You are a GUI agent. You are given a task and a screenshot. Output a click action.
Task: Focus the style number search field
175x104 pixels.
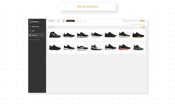[x=130, y=21]
